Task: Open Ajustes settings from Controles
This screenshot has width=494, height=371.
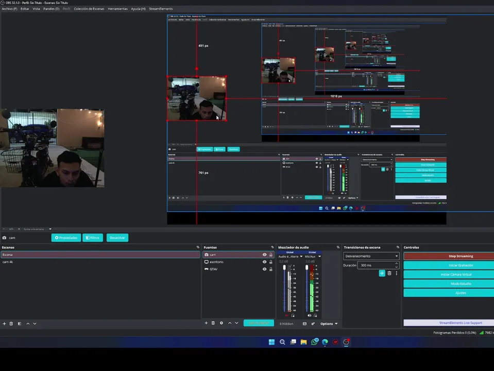Action: pyautogui.click(x=449, y=293)
